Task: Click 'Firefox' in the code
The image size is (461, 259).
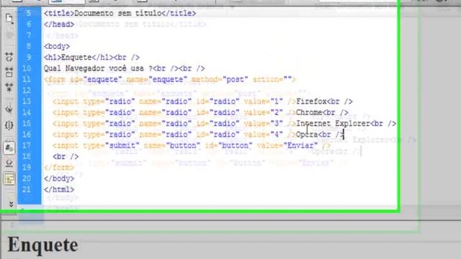Action: click(x=311, y=101)
